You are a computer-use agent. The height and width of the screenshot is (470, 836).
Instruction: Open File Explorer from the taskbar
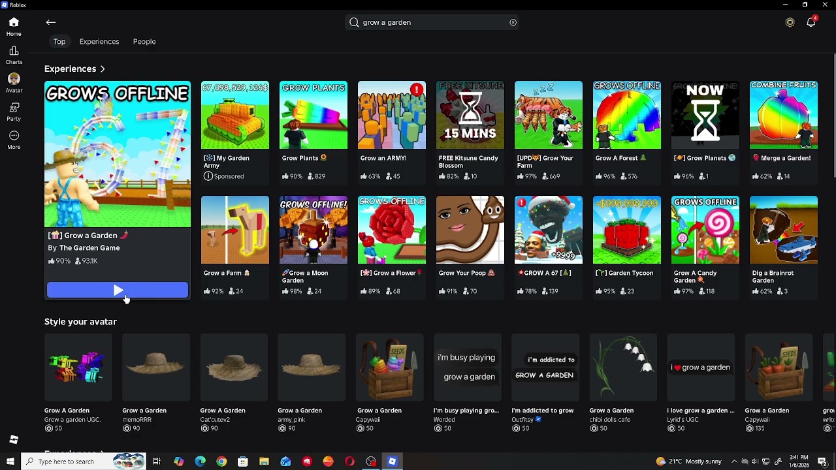[264, 462]
